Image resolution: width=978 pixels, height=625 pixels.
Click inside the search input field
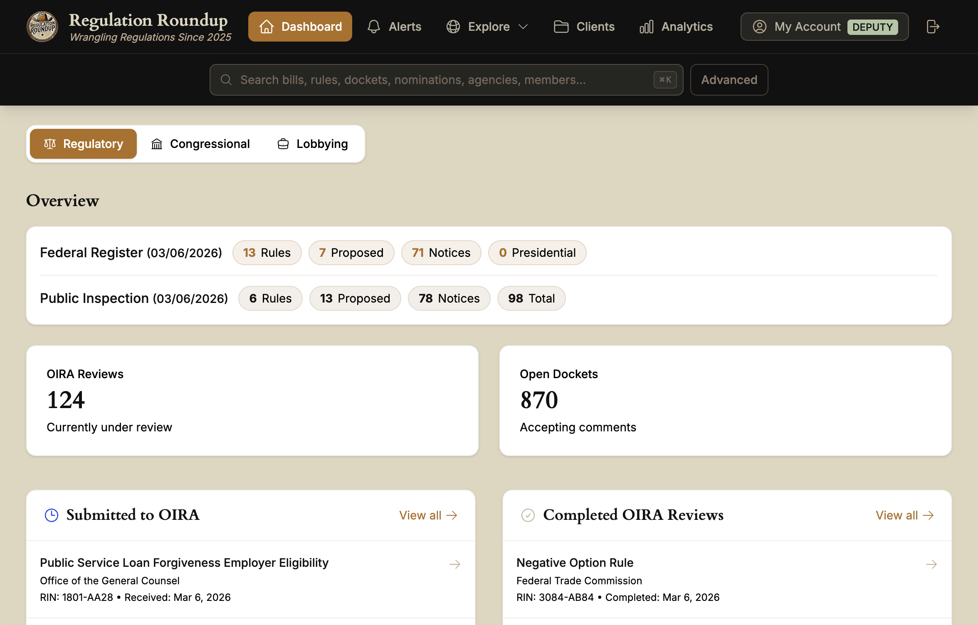(x=416, y=79)
